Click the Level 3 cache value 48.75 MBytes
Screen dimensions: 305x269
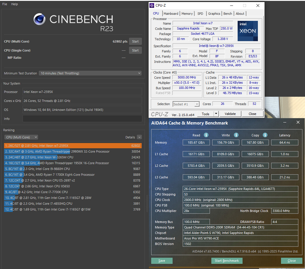click(x=232, y=93)
